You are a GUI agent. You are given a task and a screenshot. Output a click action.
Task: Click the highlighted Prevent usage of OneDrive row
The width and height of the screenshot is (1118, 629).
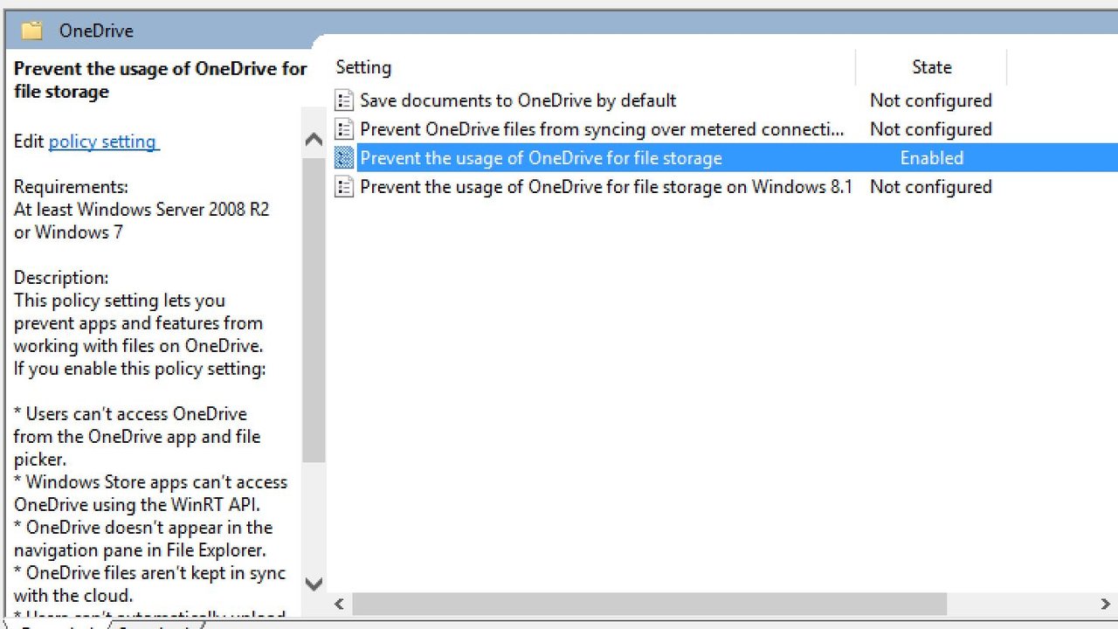(541, 158)
